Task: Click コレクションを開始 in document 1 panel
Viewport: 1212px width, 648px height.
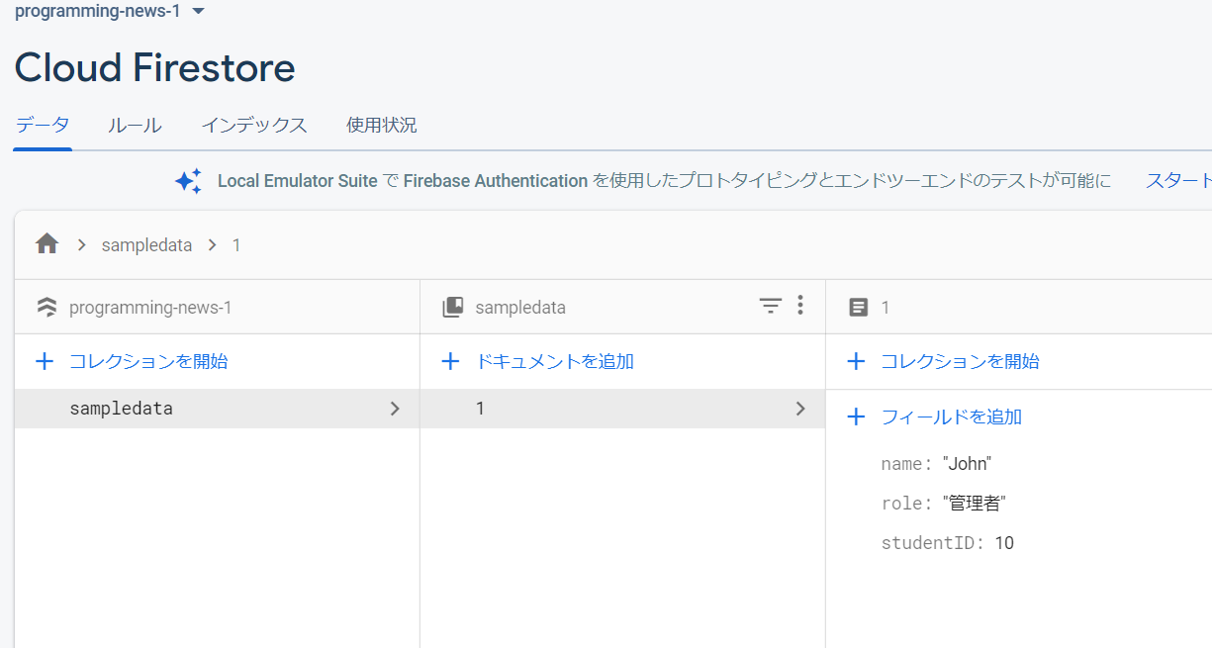Action: 960,361
